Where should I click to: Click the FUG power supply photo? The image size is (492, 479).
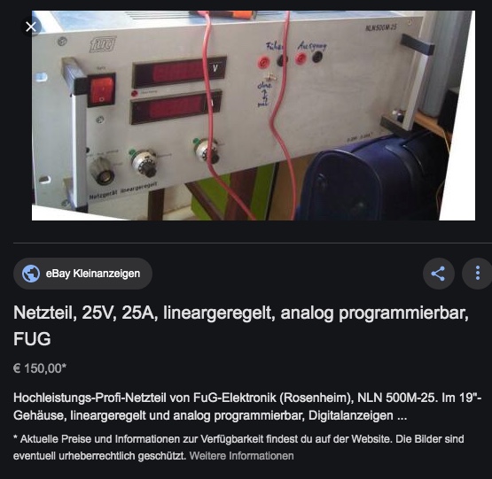click(254, 115)
